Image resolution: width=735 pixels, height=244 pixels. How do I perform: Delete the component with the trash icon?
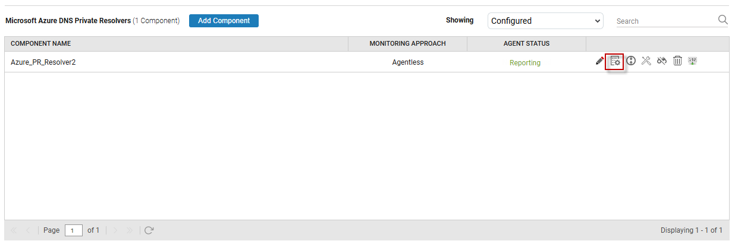677,61
